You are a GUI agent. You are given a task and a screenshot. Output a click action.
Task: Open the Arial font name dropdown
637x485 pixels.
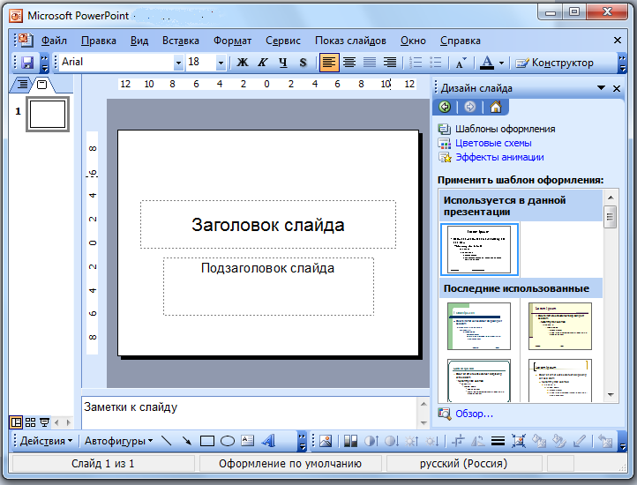[178, 63]
